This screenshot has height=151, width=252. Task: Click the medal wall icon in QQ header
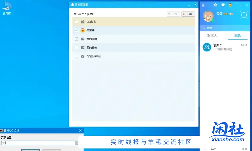[230, 5]
